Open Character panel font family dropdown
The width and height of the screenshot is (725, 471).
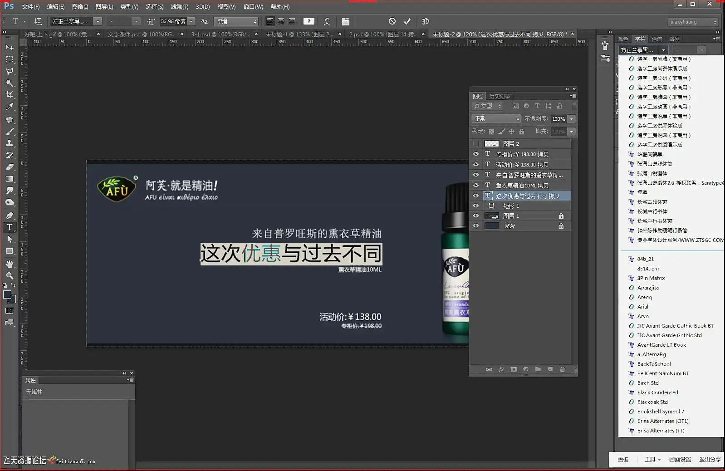coord(663,50)
